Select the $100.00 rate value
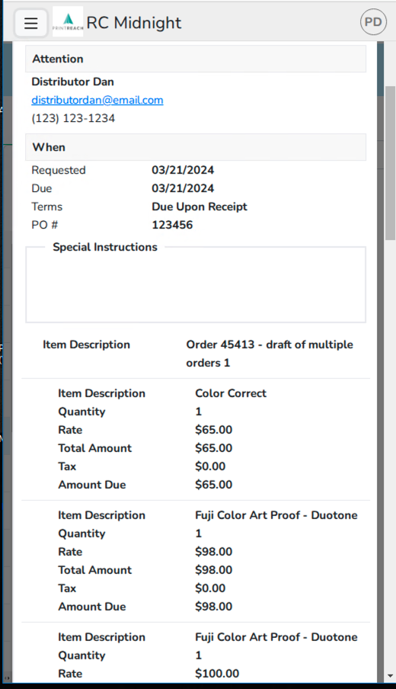396x689 pixels. point(217,674)
